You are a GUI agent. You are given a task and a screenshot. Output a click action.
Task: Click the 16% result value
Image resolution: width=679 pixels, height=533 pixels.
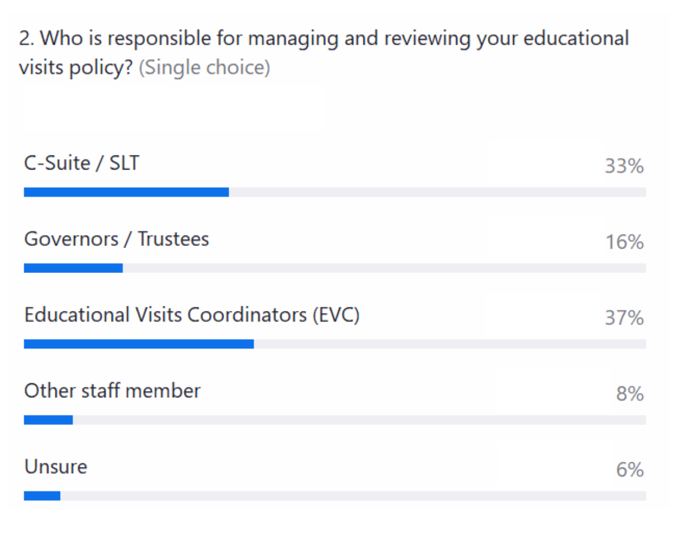[624, 242]
